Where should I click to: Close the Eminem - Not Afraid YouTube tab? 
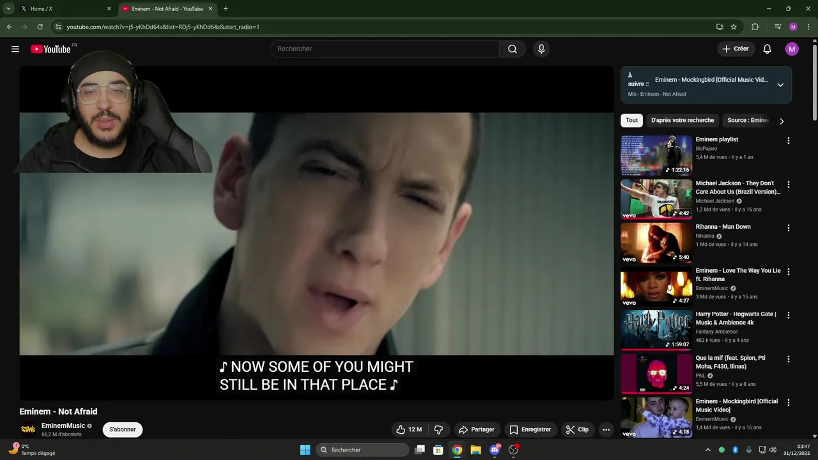click(x=210, y=9)
